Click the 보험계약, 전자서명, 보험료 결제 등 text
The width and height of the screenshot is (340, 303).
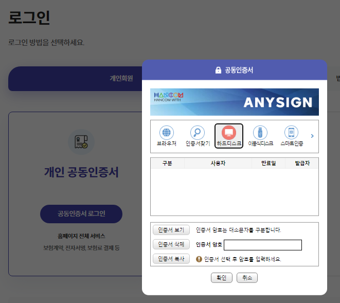81,248
